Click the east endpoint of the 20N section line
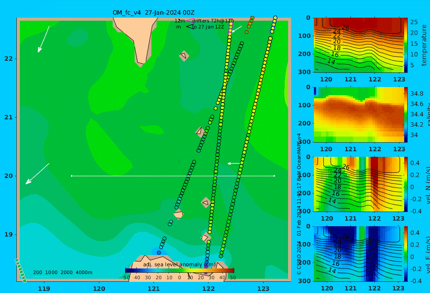This screenshot has width=430, height=293. [x=274, y=176]
